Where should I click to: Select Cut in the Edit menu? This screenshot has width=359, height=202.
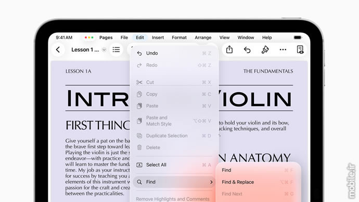pos(174,82)
